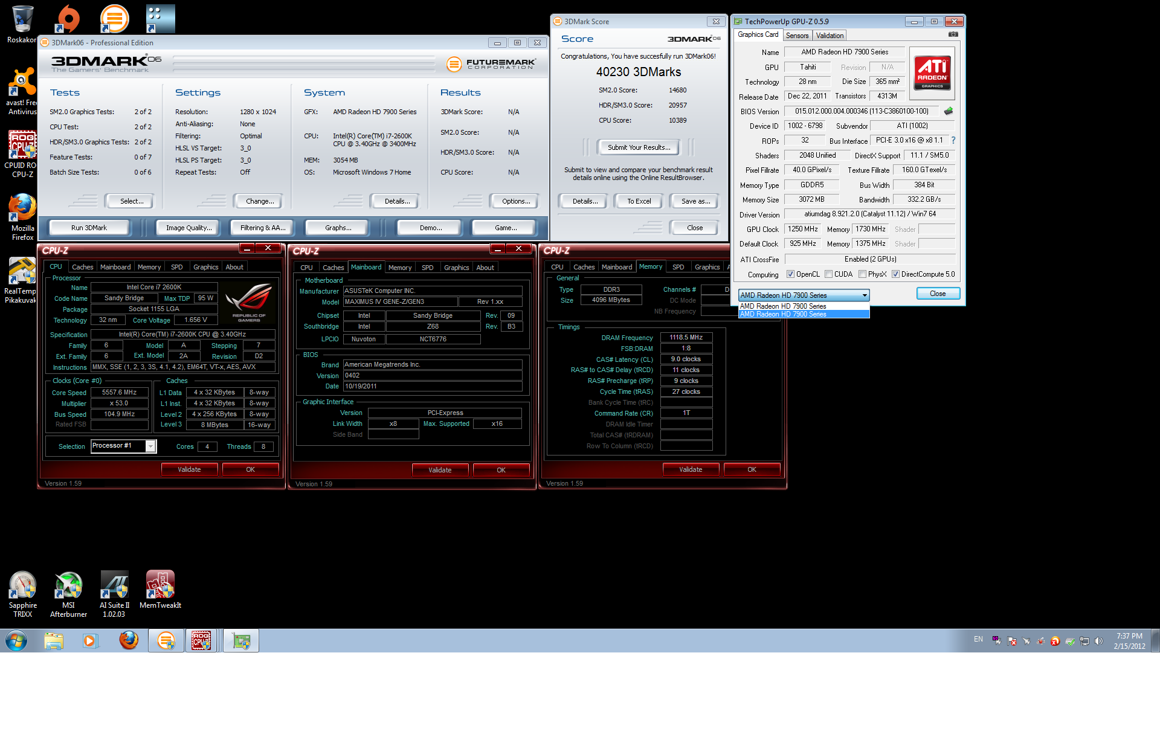
Task: Open the MSI Afterburner desktop icon
Action: point(68,594)
